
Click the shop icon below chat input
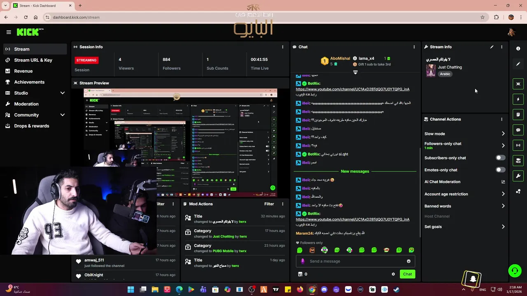pyautogui.click(x=300, y=274)
